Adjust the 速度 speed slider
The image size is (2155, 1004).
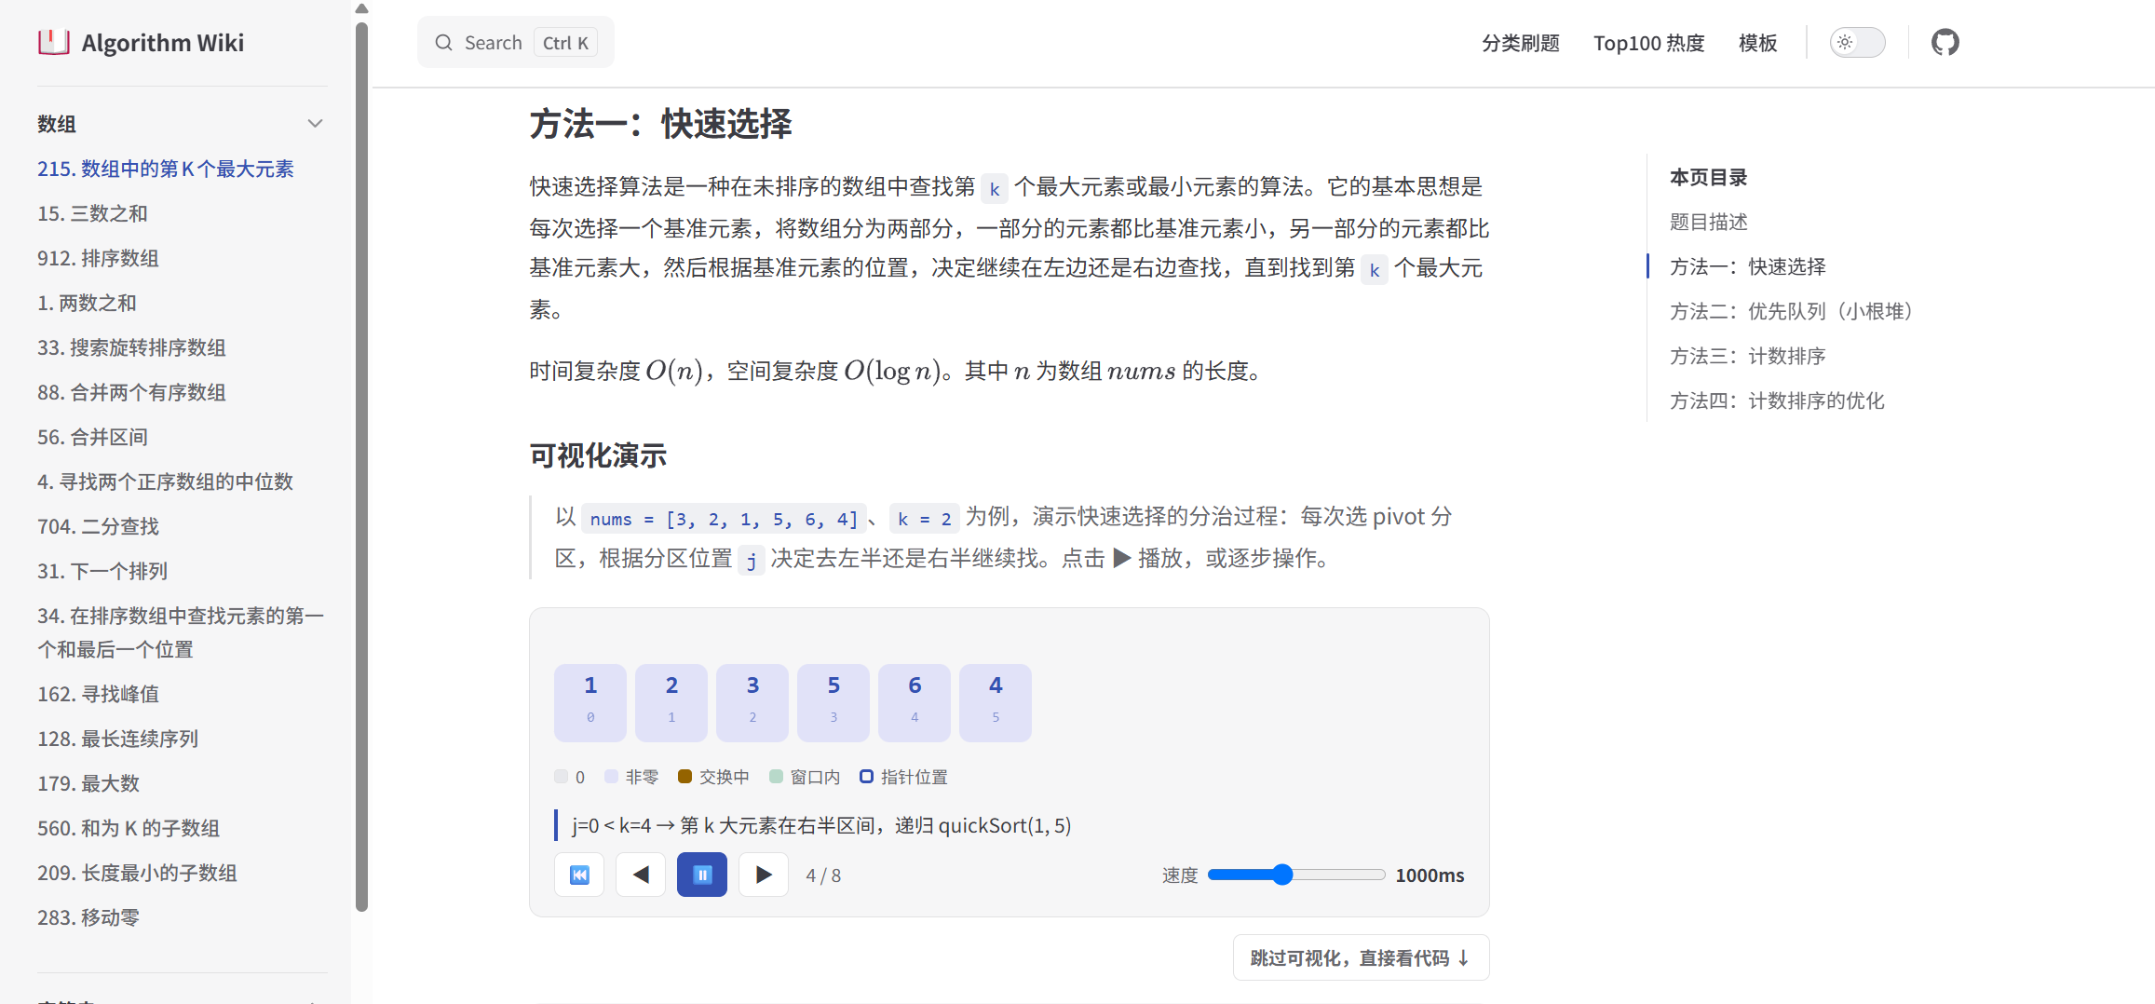pyautogui.click(x=1296, y=875)
